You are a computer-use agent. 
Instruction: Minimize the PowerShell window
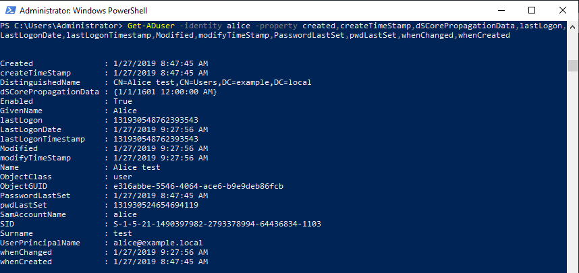(501, 10)
